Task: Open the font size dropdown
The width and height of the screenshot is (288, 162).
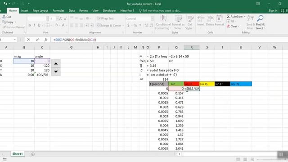Action: (x=57, y=18)
